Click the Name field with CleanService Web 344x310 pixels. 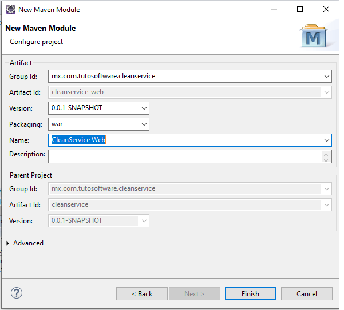183,140
